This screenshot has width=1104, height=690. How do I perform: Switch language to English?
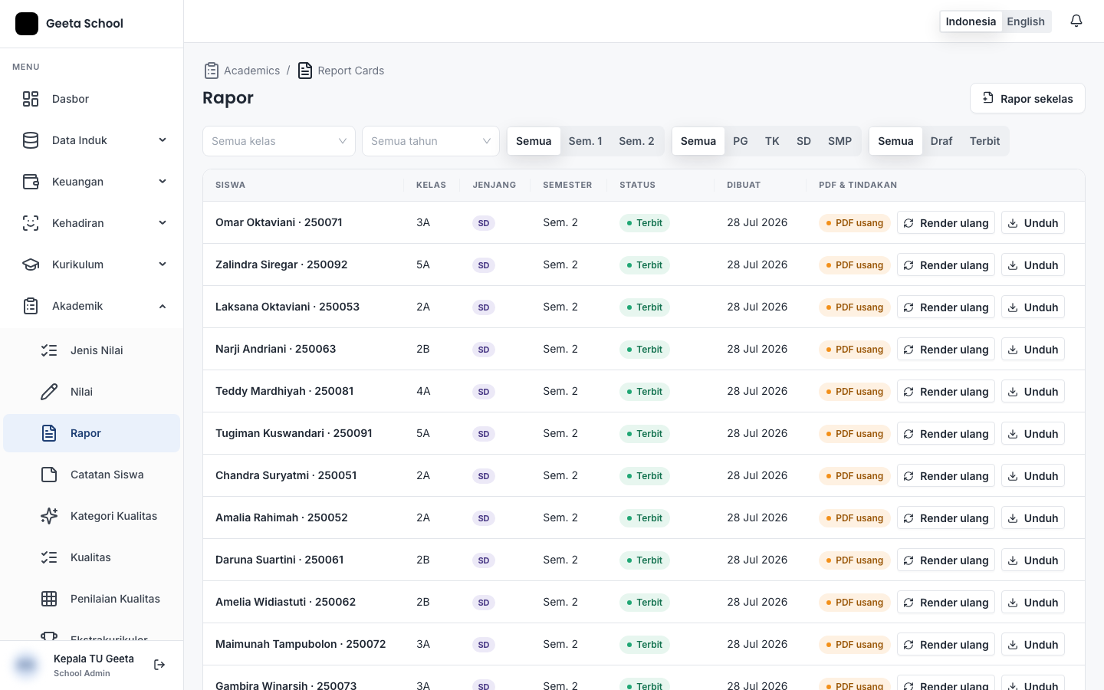[x=1026, y=21]
